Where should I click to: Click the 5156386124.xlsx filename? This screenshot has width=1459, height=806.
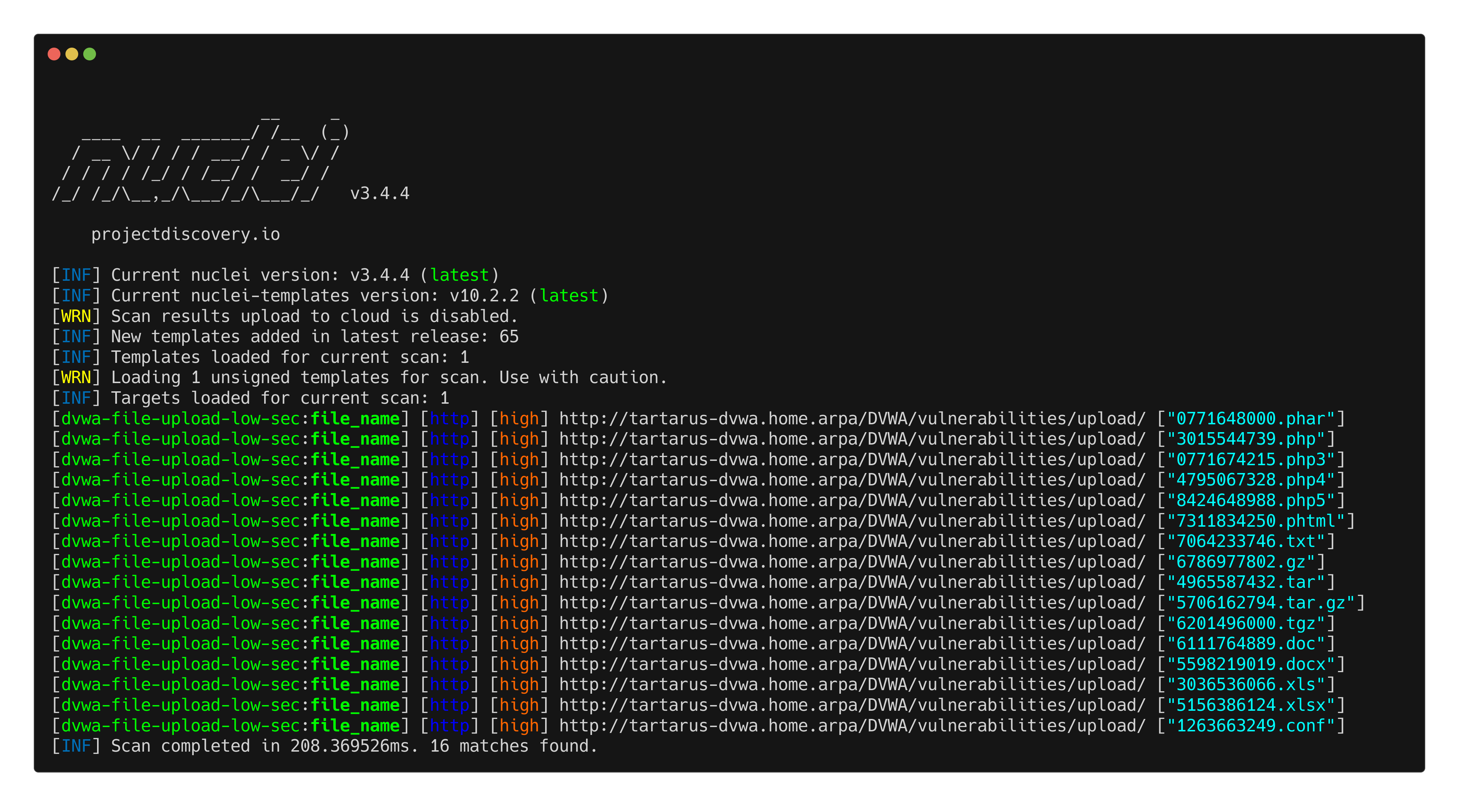1251,705
